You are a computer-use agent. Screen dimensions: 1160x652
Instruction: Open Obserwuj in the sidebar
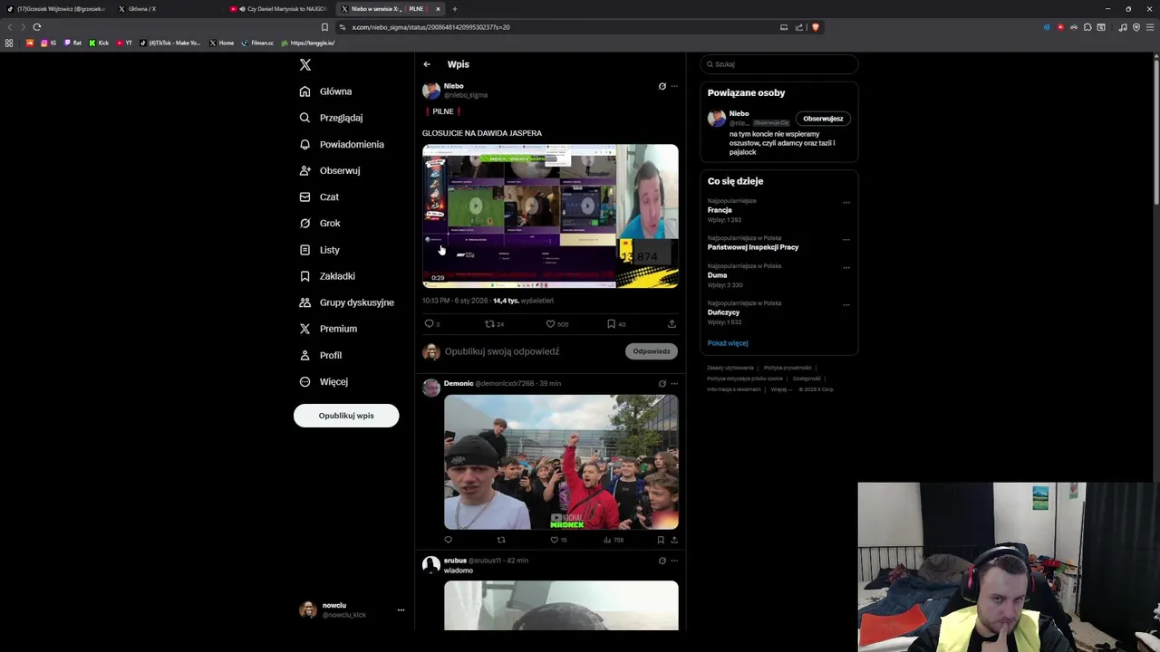330,170
